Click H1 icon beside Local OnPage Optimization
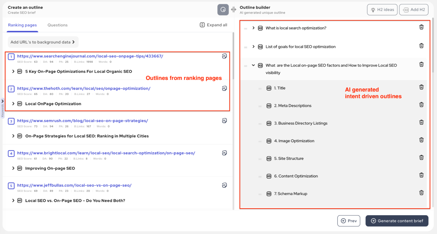Screen dimensions: 437x234 (20, 104)
